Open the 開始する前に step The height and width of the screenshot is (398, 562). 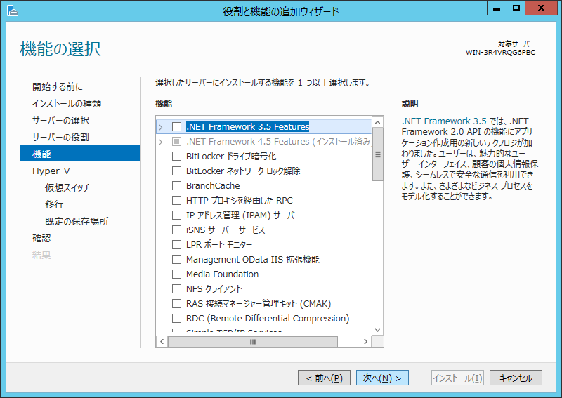(x=58, y=86)
